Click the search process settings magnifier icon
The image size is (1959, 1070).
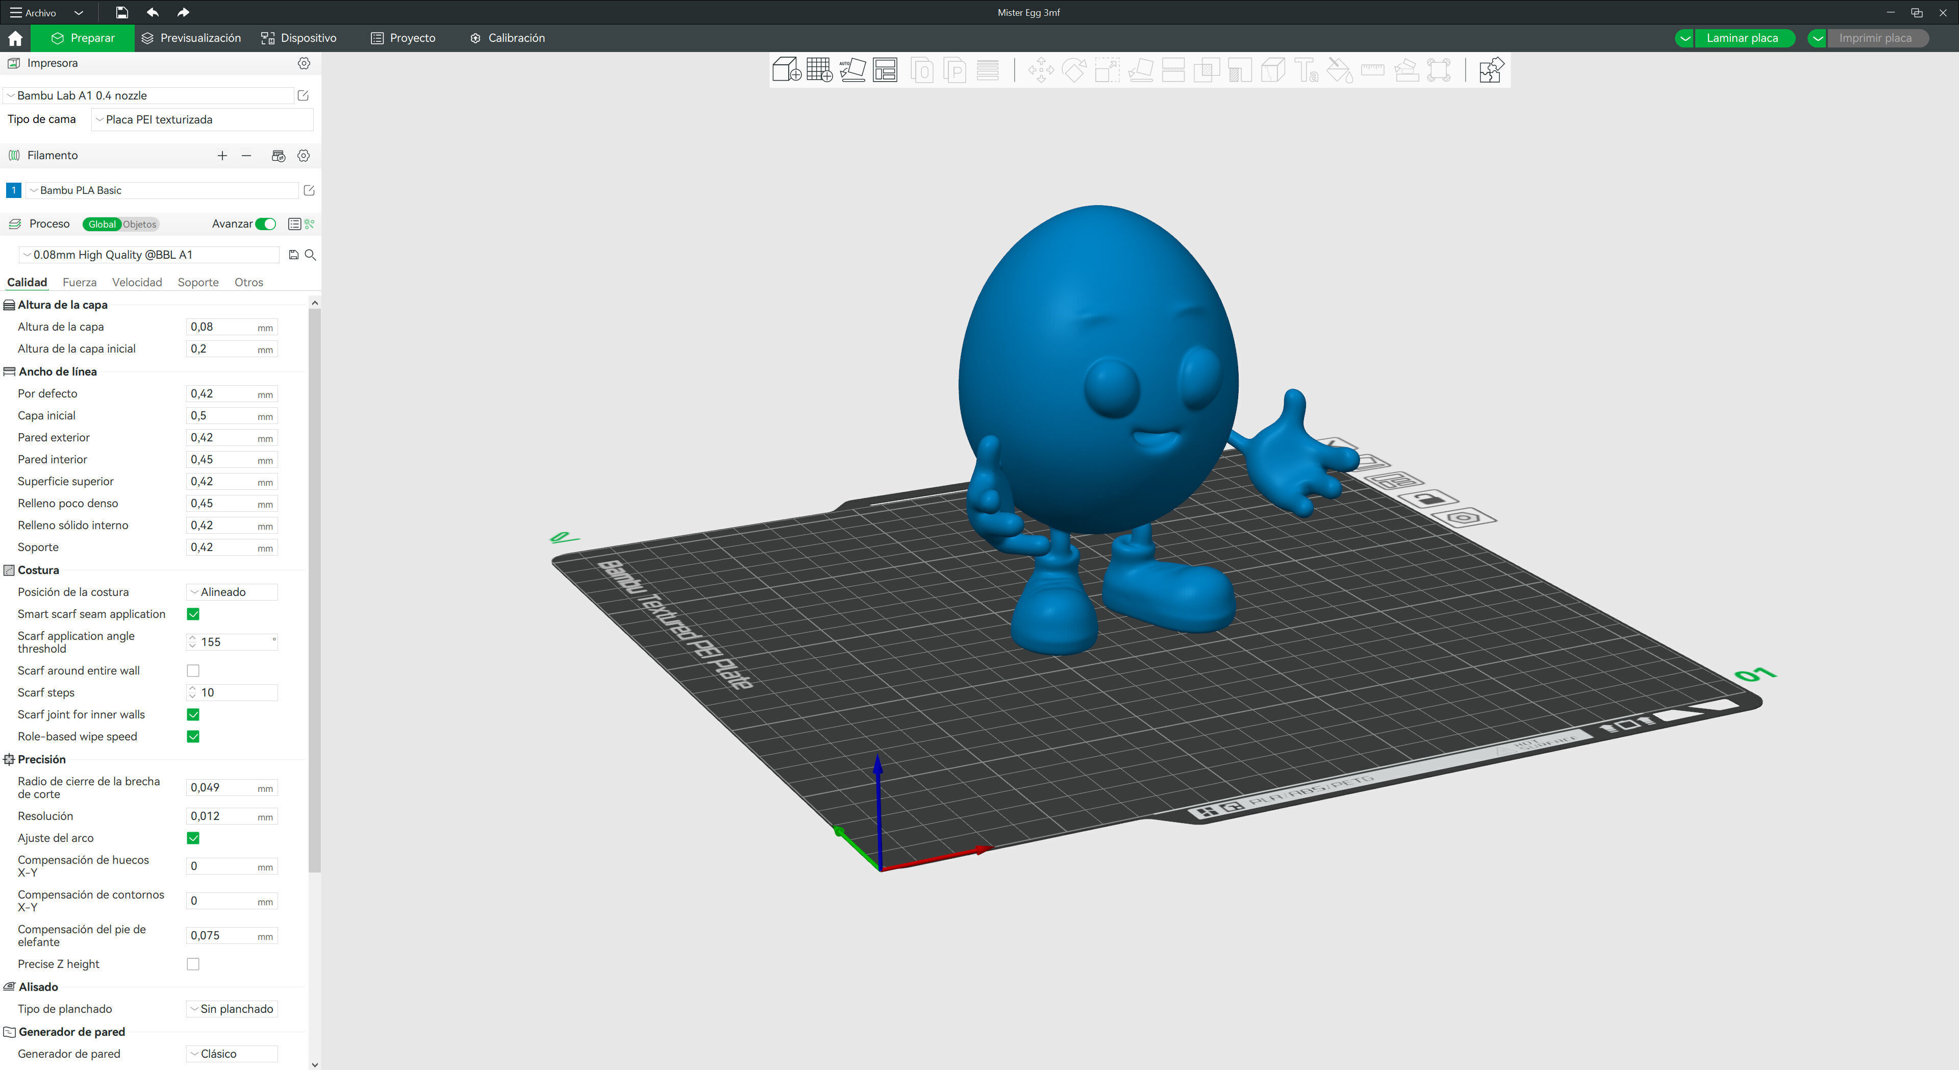pos(310,255)
